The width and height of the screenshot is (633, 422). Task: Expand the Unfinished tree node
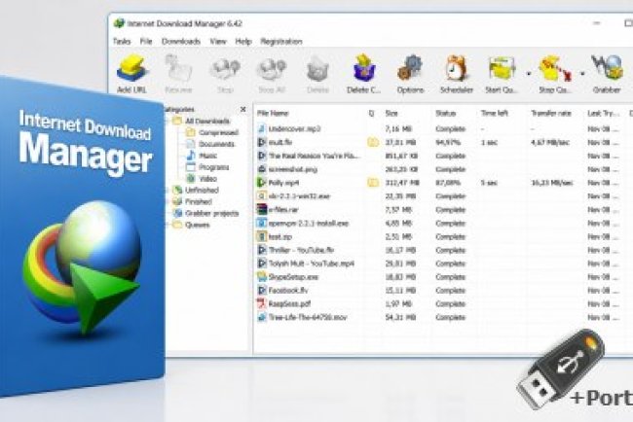(168, 191)
